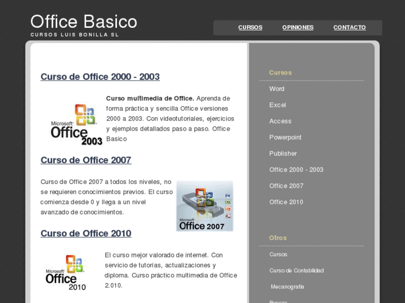Select Office 2010 in the sidebar list
Image resolution: width=405 pixels, height=303 pixels.
point(286,202)
